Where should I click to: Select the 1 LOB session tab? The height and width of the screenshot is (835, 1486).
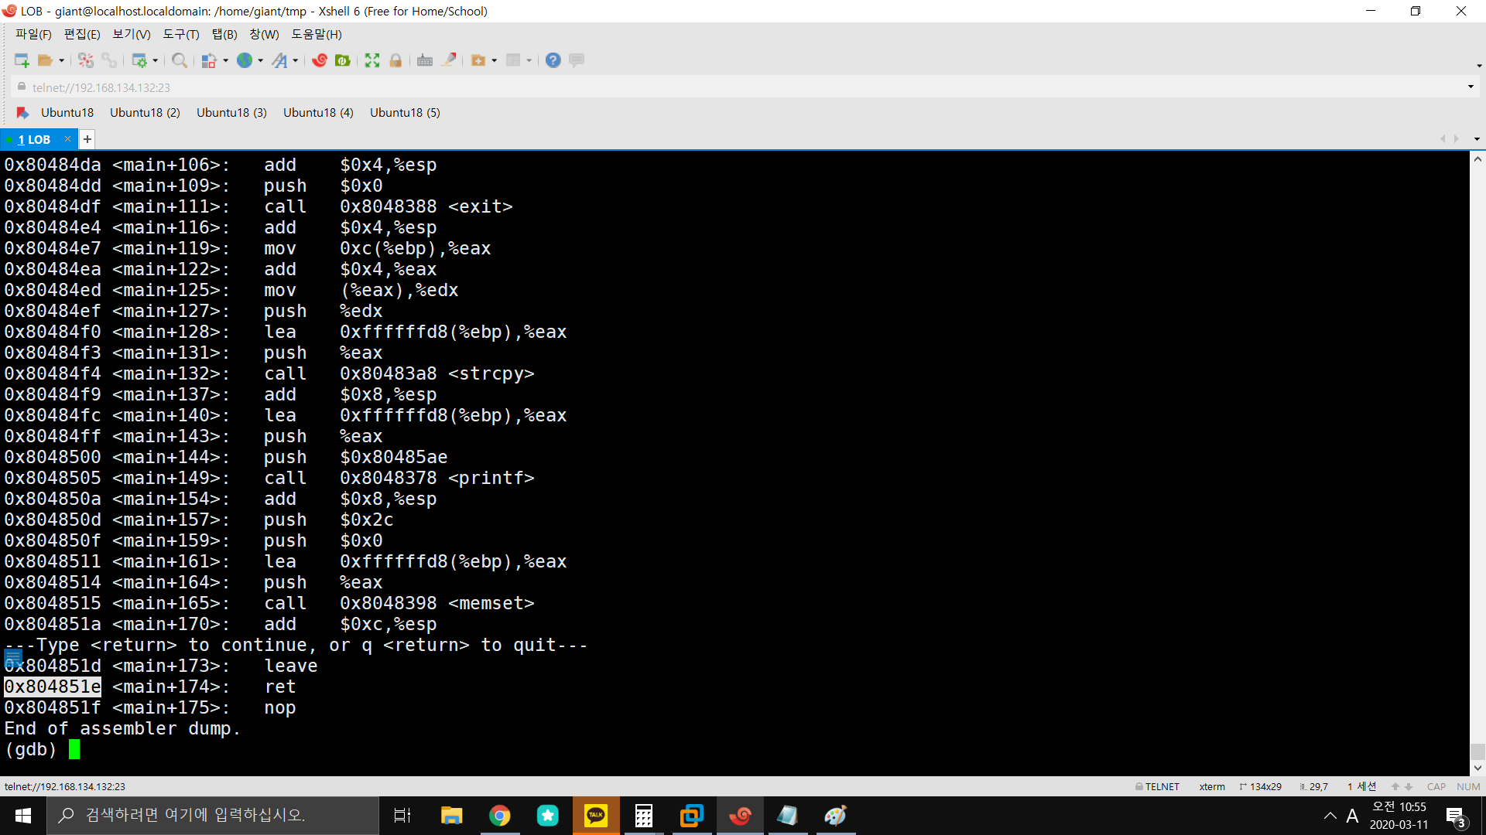(x=35, y=139)
